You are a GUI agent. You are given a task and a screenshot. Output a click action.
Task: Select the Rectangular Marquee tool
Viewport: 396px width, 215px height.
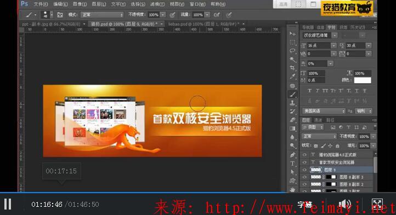point(292,42)
